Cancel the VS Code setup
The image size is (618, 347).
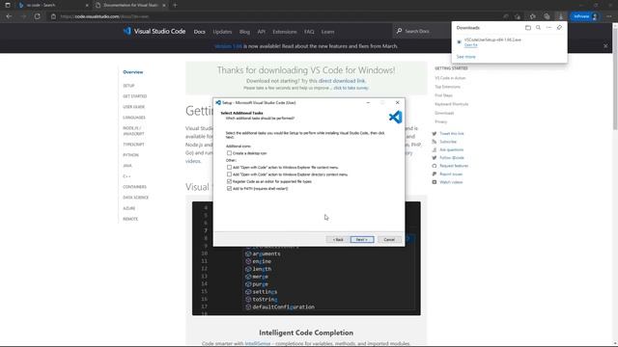tap(389, 240)
